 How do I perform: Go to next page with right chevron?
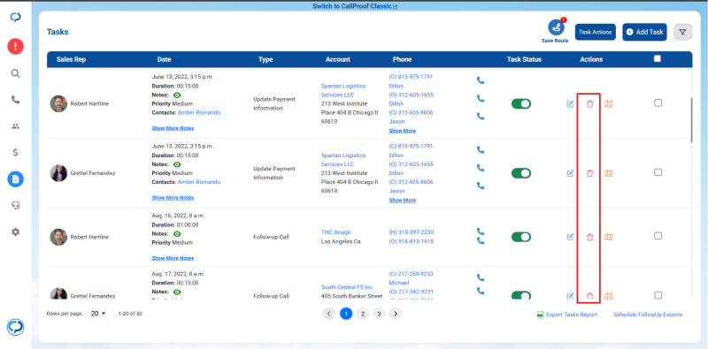point(396,314)
